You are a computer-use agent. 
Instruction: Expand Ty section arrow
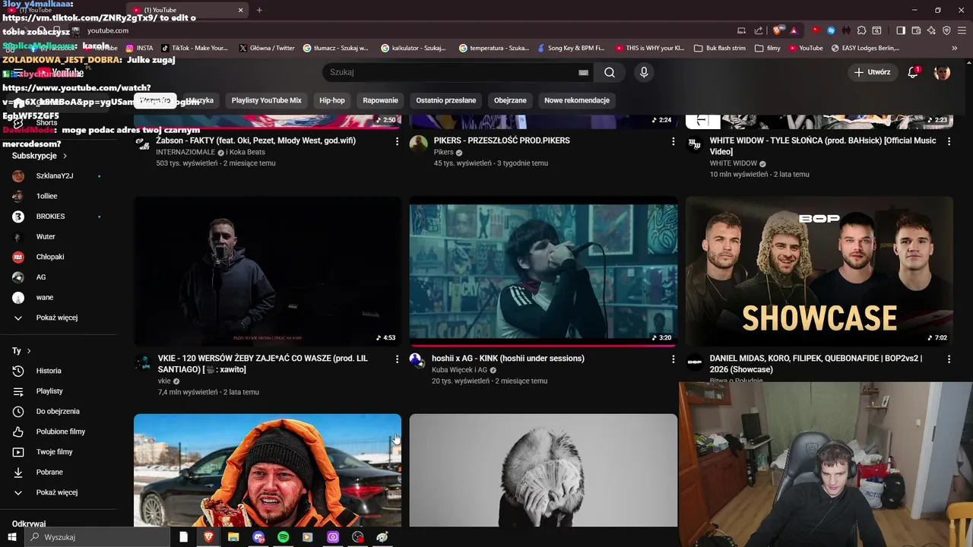29,351
